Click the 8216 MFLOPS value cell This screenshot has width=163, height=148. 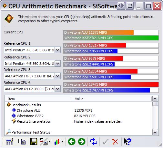tap(85, 116)
